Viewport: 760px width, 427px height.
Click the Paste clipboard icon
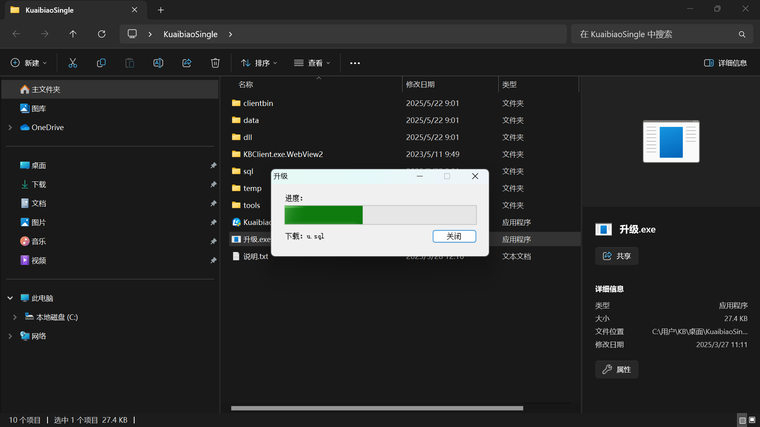[130, 63]
